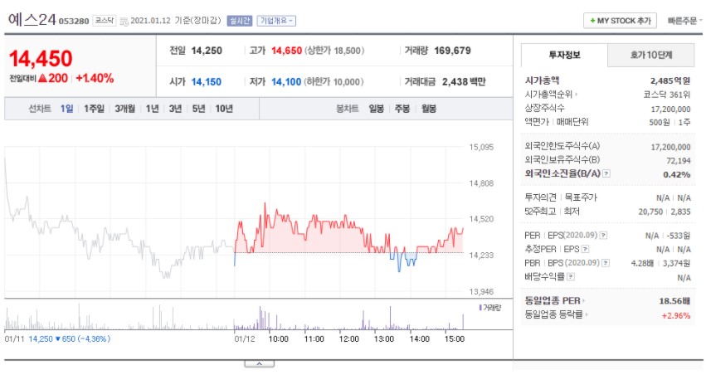Click the 12:00 time axis label
The image size is (706, 375).
(x=349, y=339)
